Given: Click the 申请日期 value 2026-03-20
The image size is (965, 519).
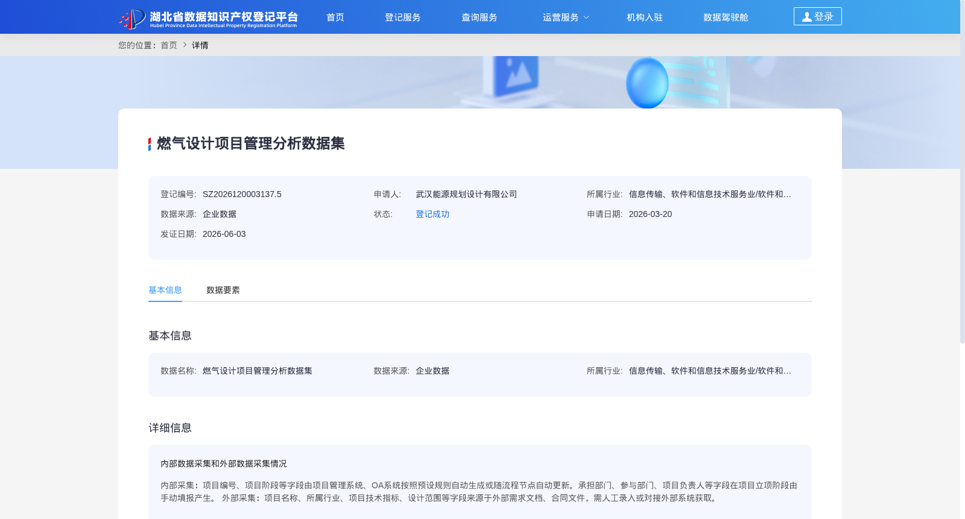Looking at the screenshot, I should pos(650,214).
